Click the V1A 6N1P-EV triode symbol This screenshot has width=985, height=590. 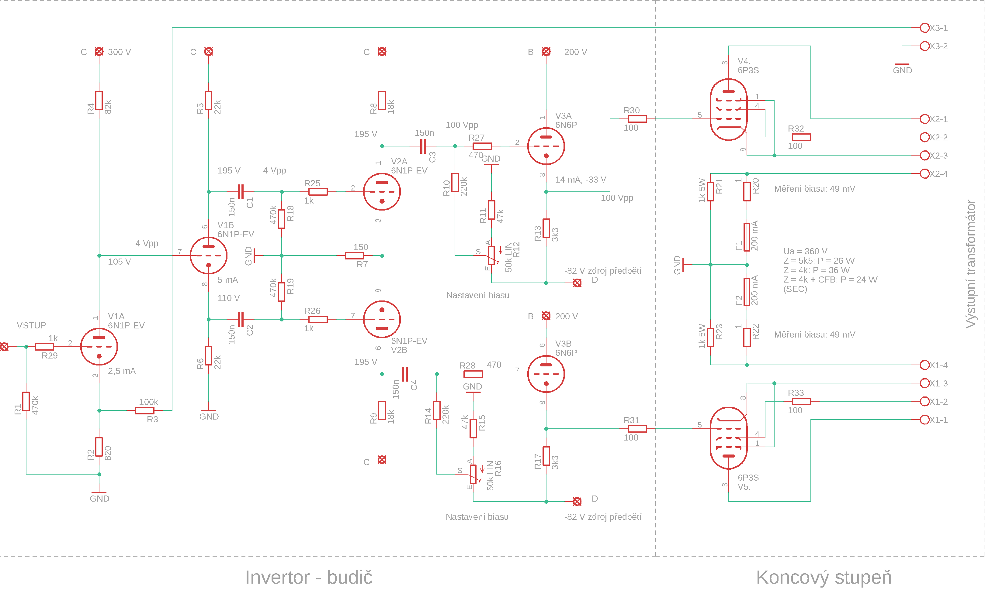[99, 346]
